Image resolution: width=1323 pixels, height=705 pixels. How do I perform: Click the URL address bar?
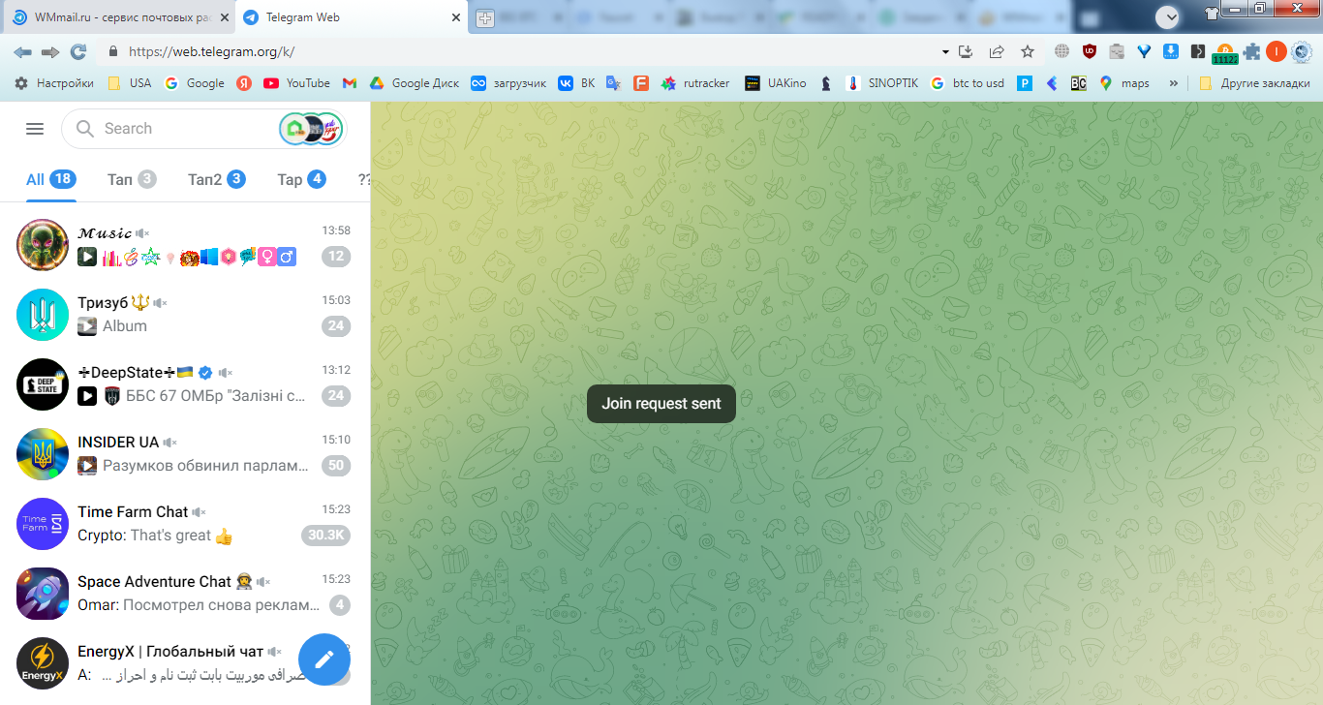523,51
